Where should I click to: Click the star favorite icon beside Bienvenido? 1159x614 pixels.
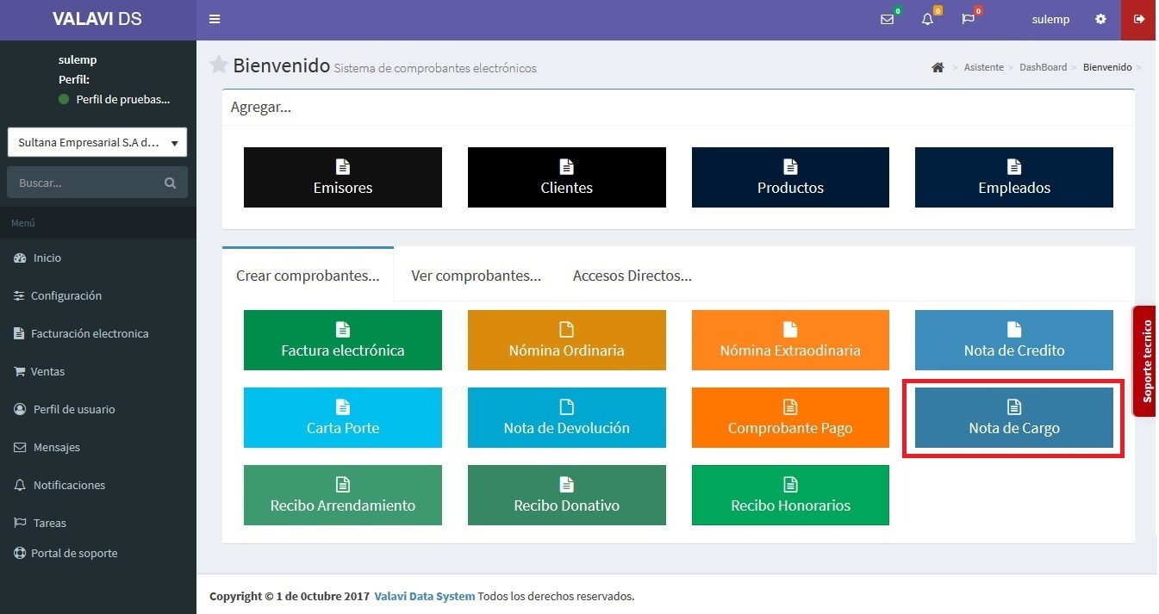(x=219, y=65)
